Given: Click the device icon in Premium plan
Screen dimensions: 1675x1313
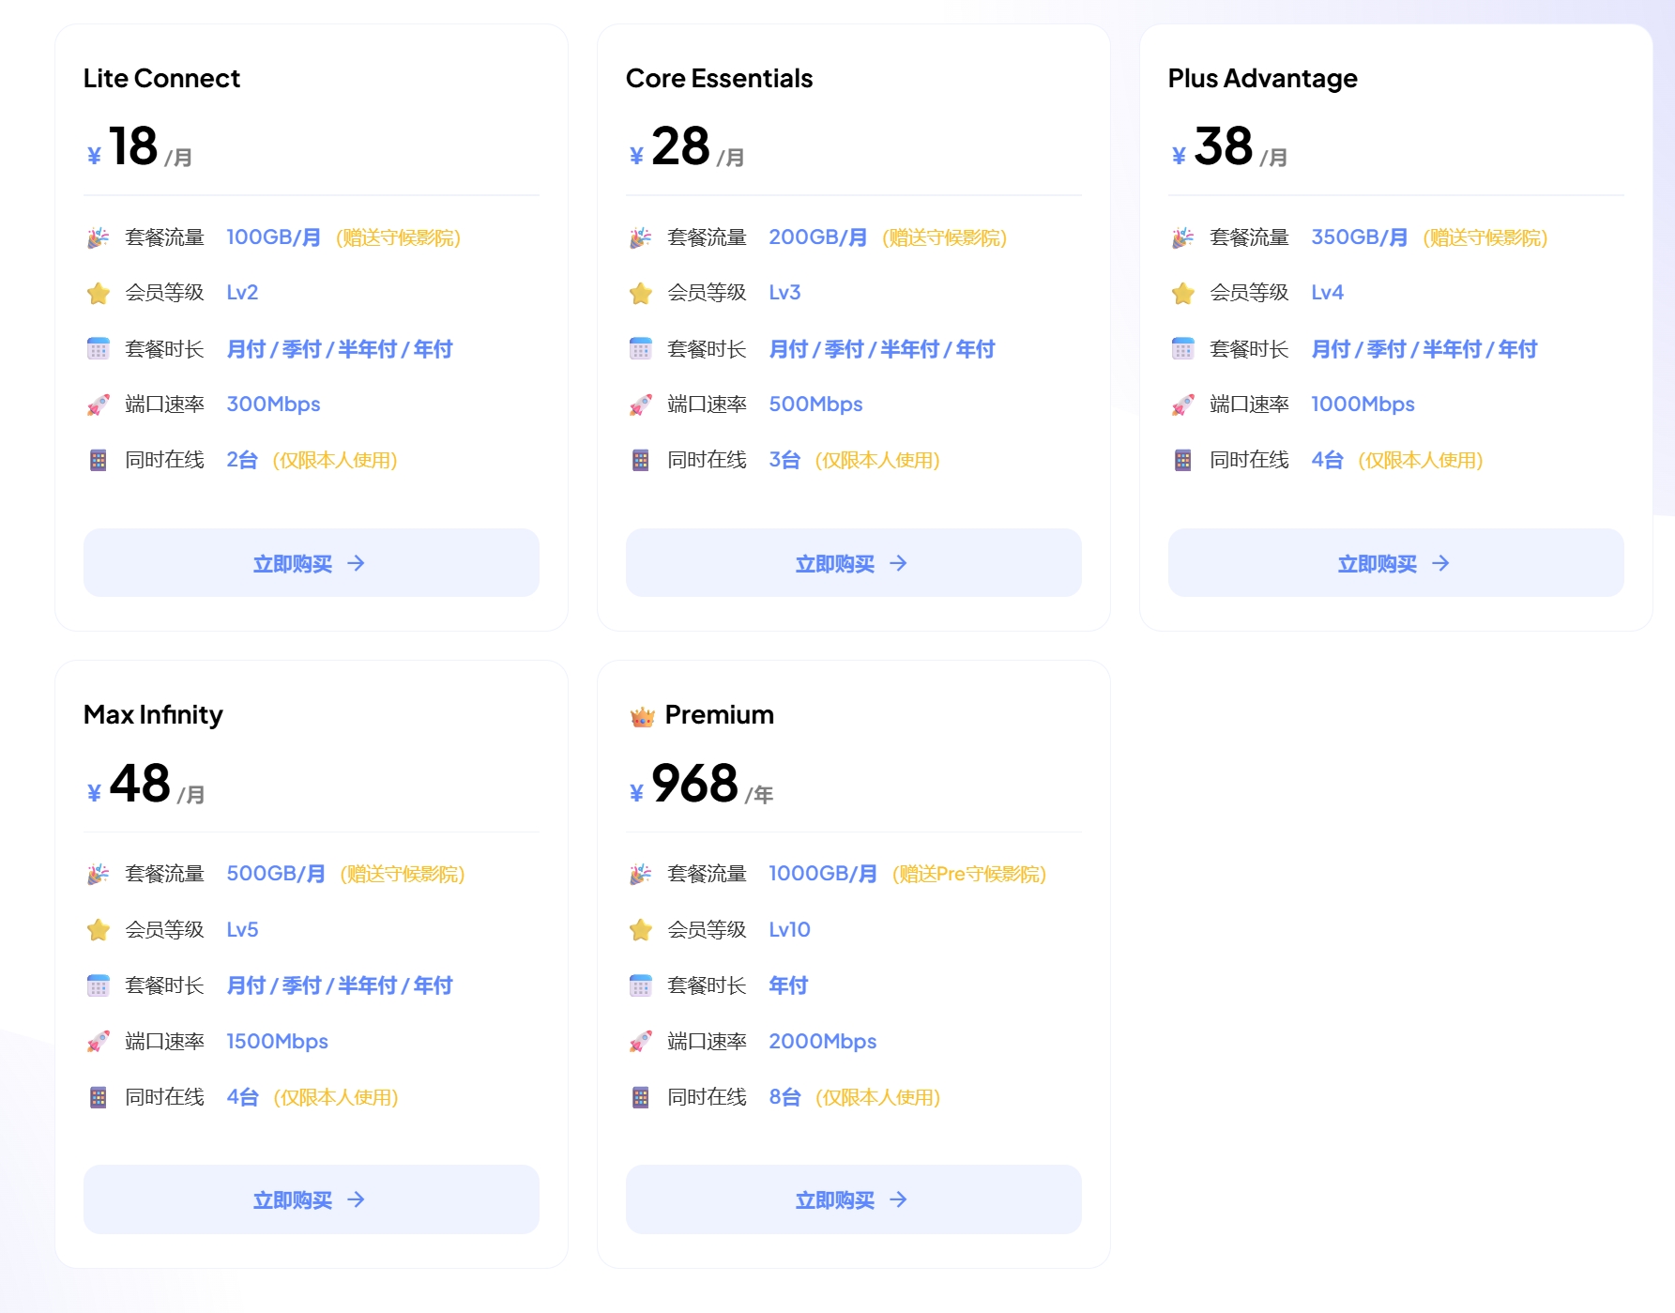Looking at the screenshot, I should pos(641,1097).
